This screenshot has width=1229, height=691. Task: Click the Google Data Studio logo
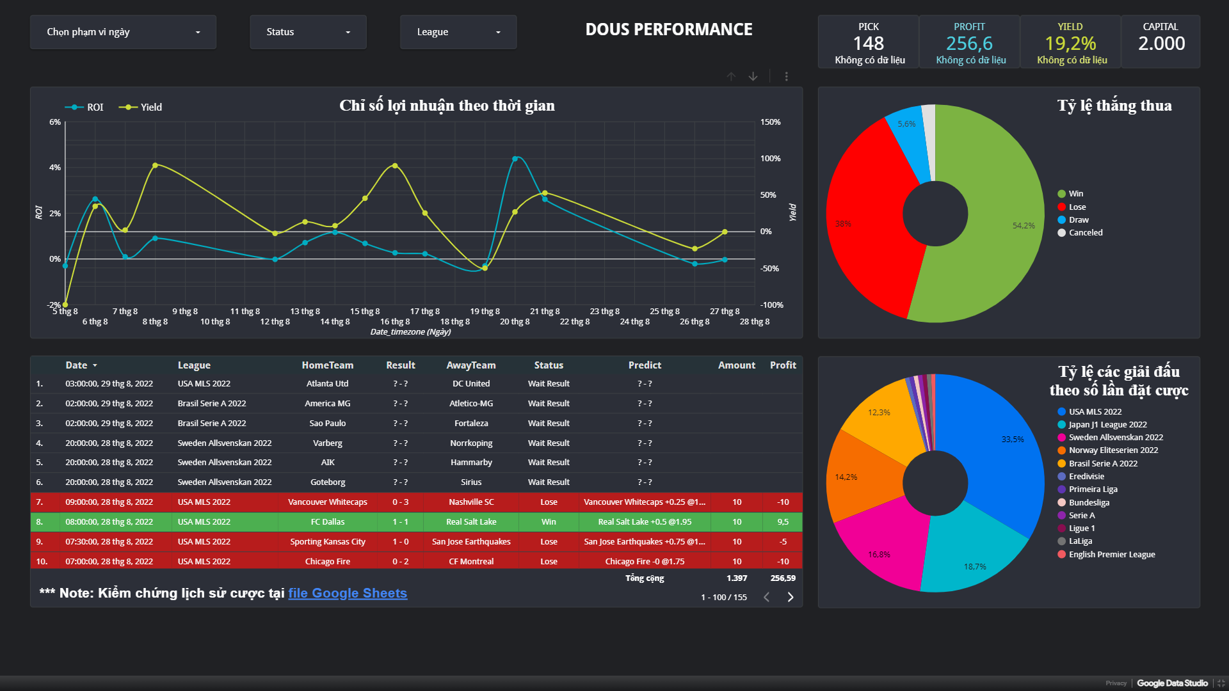1172,683
